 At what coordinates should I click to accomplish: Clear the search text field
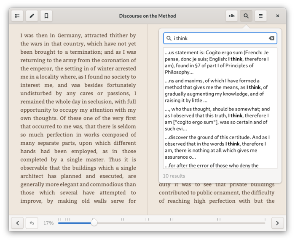(x=271, y=38)
